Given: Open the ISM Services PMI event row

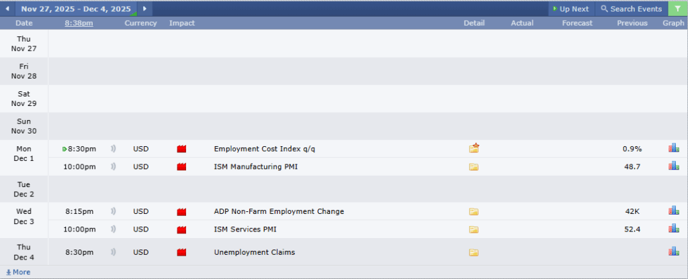Looking at the screenshot, I should [245, 229].
